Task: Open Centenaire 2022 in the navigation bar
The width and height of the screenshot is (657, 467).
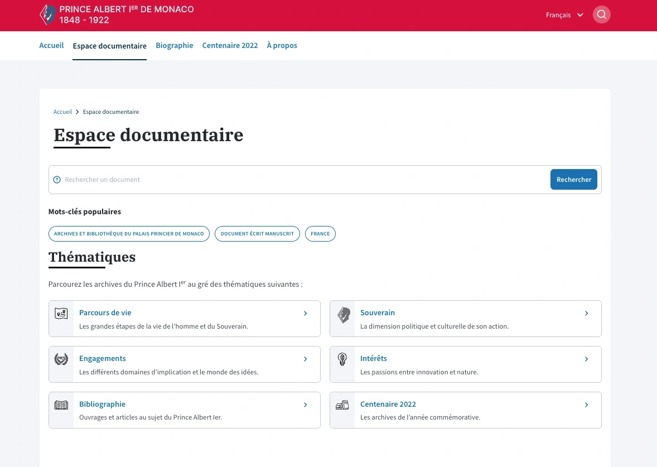Action: (230, 45)
